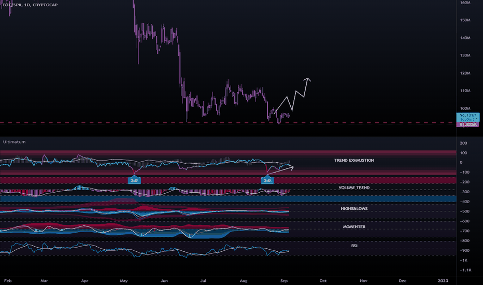The width and height of the screenshot is (483, 285).
Task: Click -800 on the indicator scale
Action: pyautogui.click(x=464, y=240)
